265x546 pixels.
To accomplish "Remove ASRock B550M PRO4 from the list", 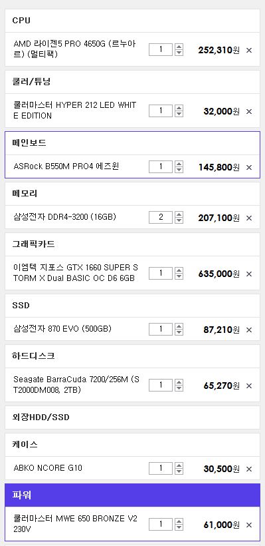I will click(248, 167).
